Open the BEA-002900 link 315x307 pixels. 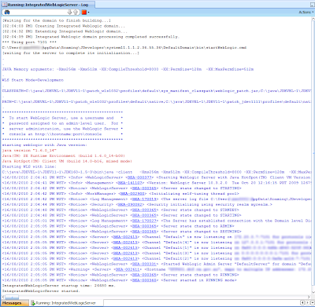[132, 194]
